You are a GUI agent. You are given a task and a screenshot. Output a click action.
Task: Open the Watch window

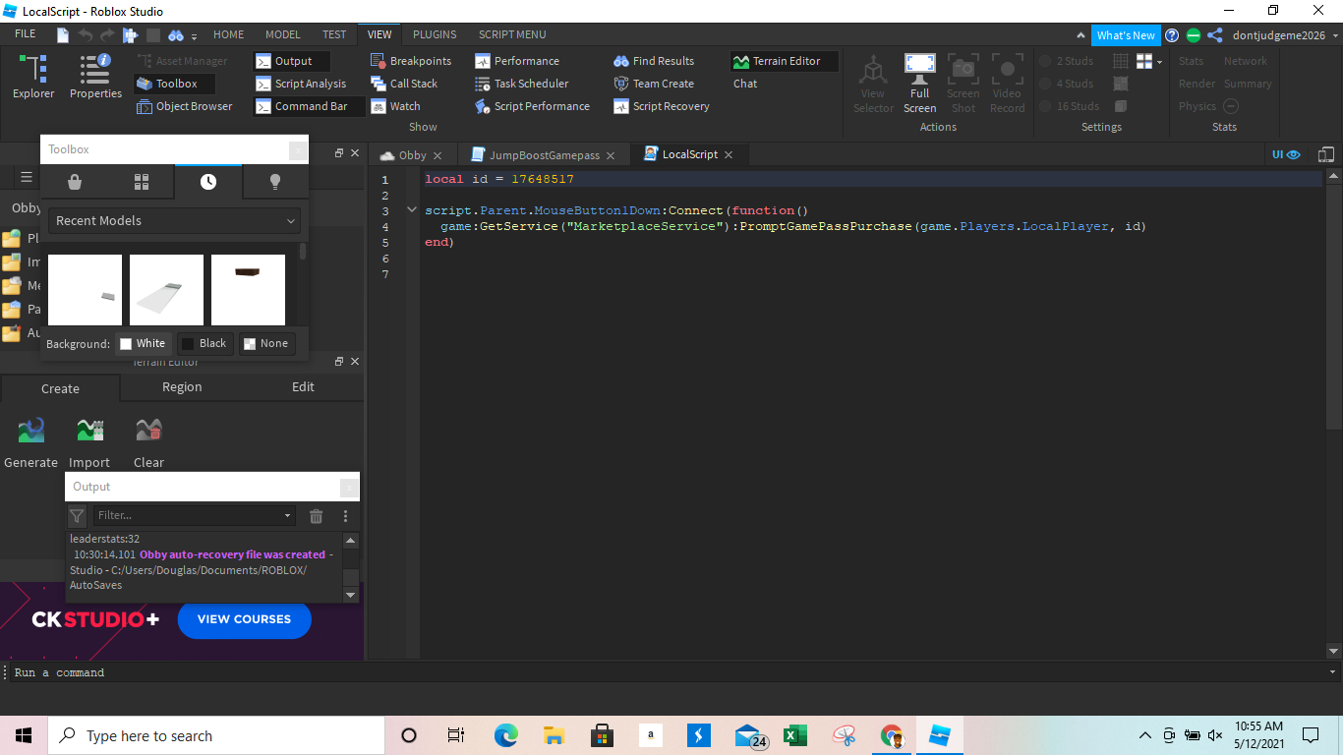click(x=395, y=106)
